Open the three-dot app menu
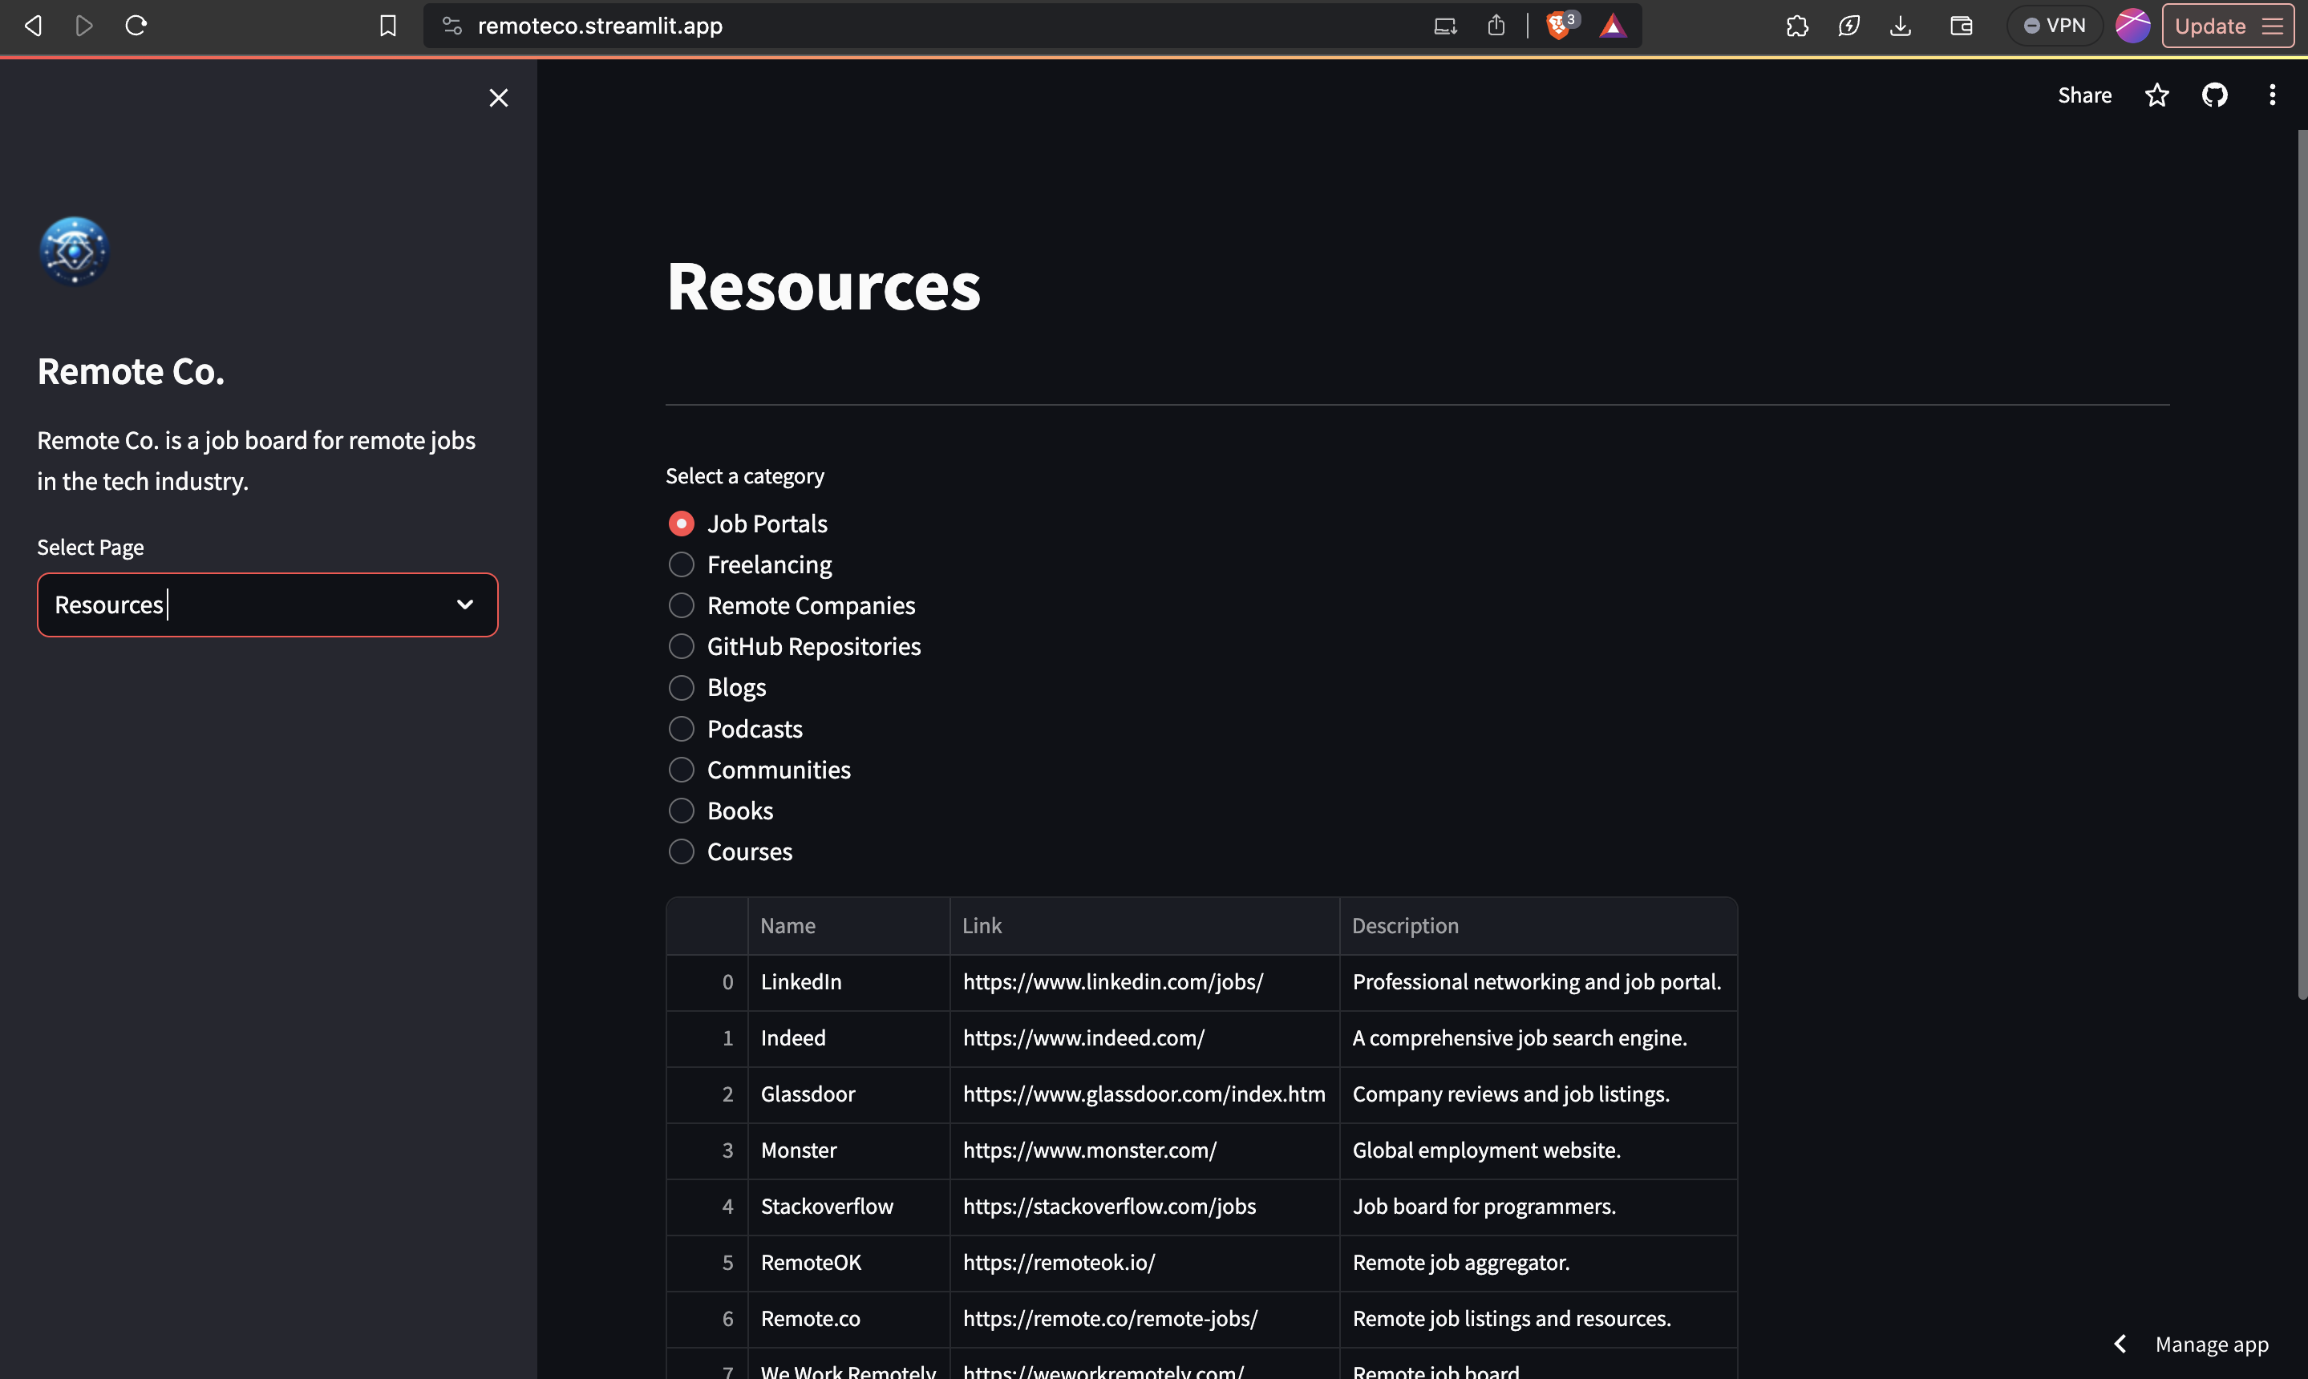Screen dimensions: 2308x1379 2272,95
